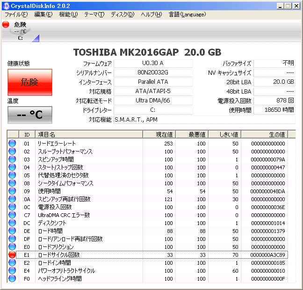Click the blue status icon for ID 02
The height and width of the screenshot is (290, 303).
[12, 151]
